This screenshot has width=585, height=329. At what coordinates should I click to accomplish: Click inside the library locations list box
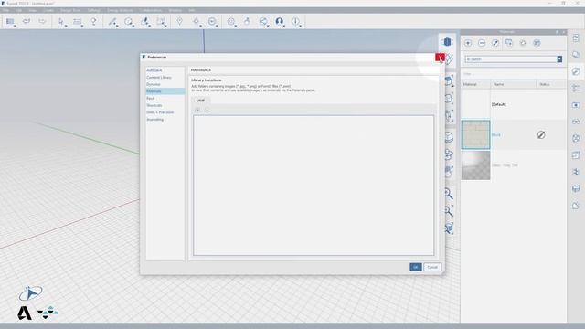(314, 186)
